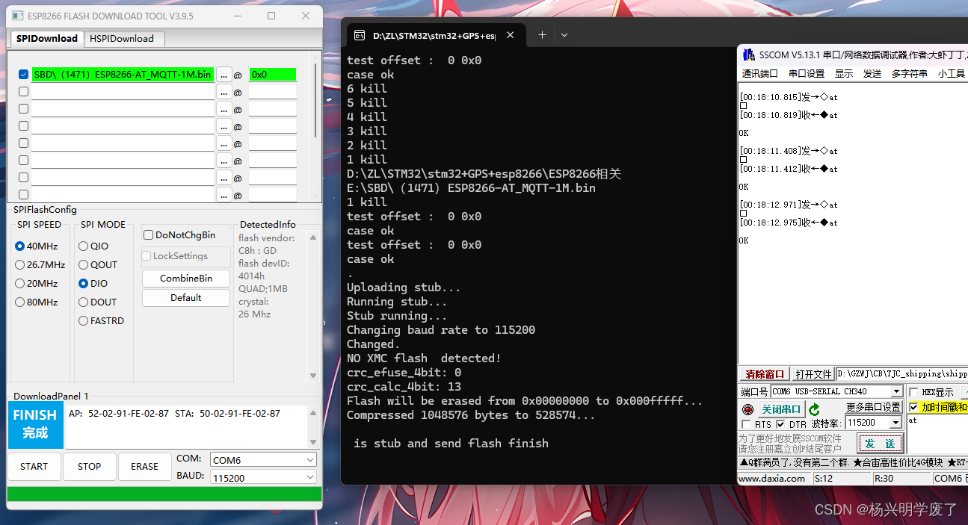Switch to the HSPIDownload tab

(x=123, y=38)
